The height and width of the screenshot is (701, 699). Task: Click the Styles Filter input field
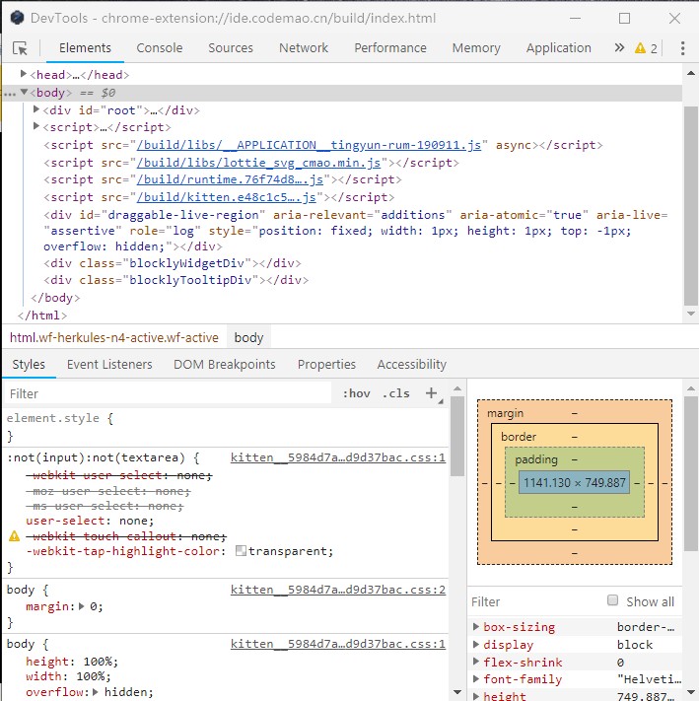pyautogui.click(x=168, y=393)
